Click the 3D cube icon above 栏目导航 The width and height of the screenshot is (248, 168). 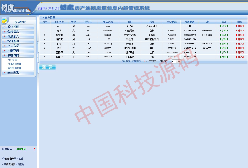click(5, 20)
